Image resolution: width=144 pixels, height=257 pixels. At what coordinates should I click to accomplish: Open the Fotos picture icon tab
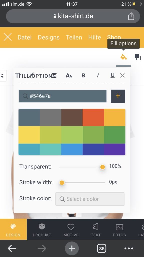tap(119, 229)
